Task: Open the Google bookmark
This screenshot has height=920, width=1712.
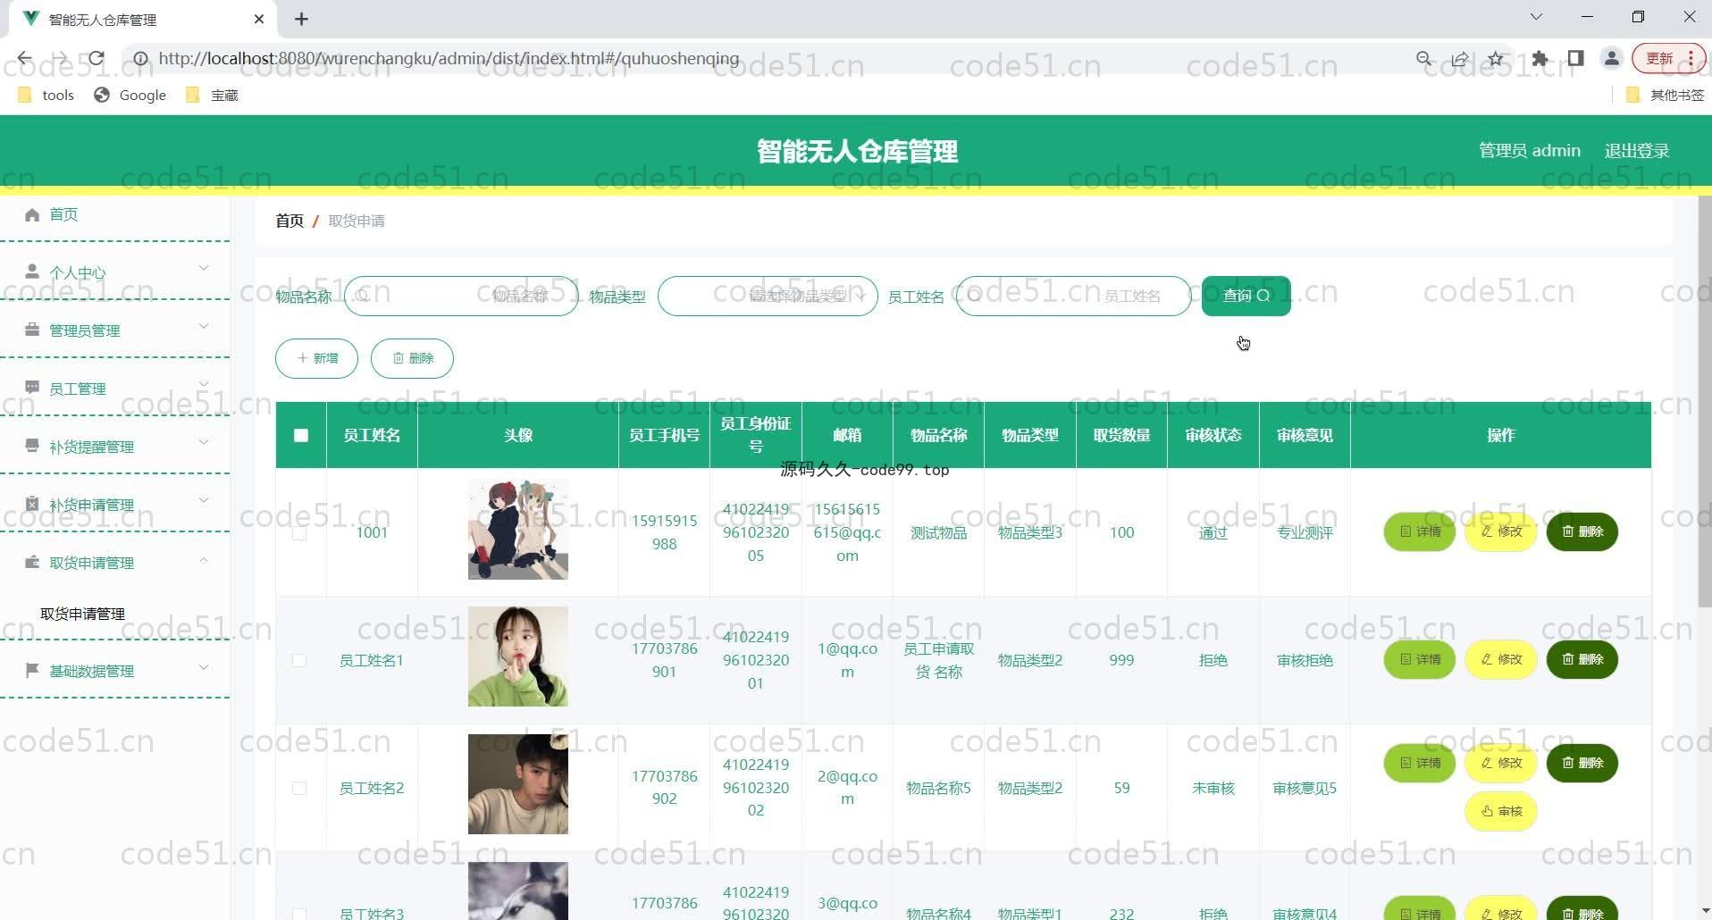Action: point(130,95)
